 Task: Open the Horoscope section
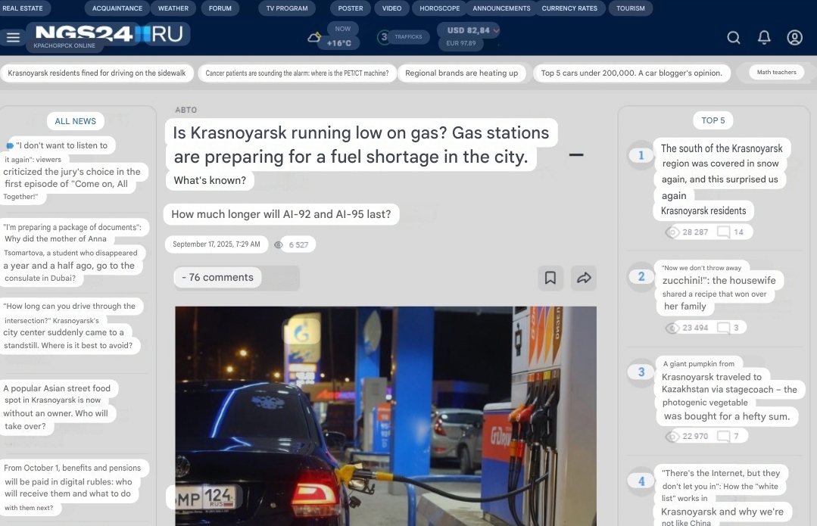(440, 8)
